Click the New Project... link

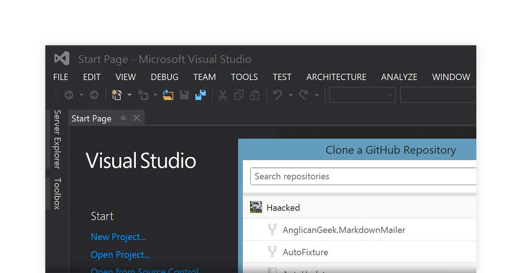point(118,237)
